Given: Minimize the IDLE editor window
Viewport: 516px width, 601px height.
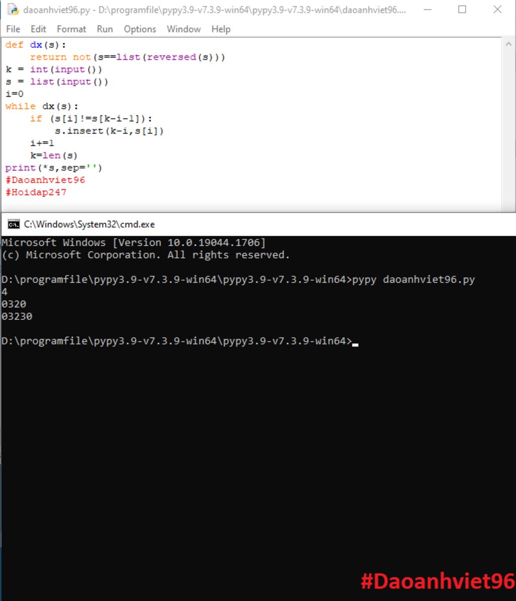Looking at the screenshot, I should click(427, 10).
